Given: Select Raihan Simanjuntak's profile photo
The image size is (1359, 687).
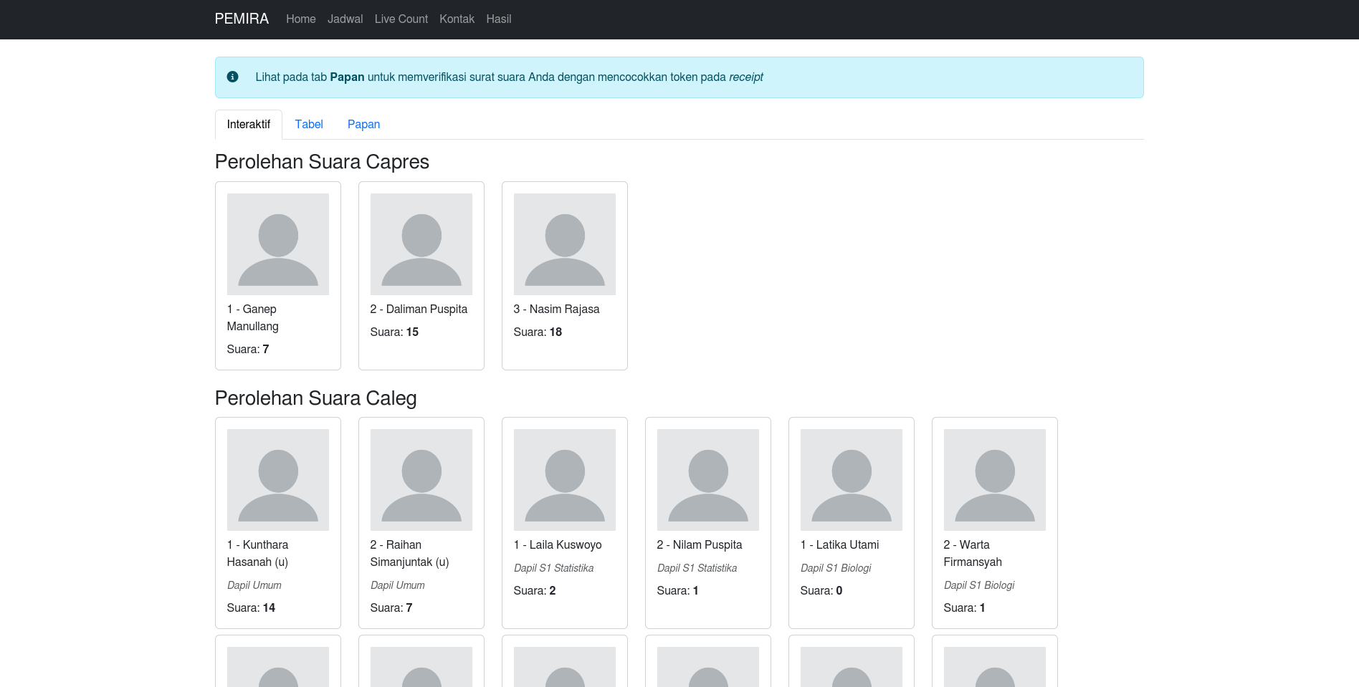Looking at the screenshot, I should 421,480.
